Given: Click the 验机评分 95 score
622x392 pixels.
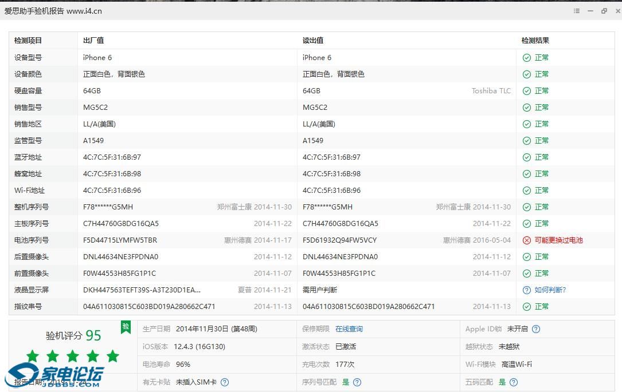Looking at the screenshot, I should click(x=73, y=336).
